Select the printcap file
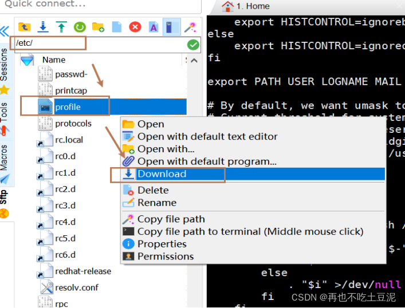Image resolution: width=405 pixels, height=308 pixels. (71, 91)
